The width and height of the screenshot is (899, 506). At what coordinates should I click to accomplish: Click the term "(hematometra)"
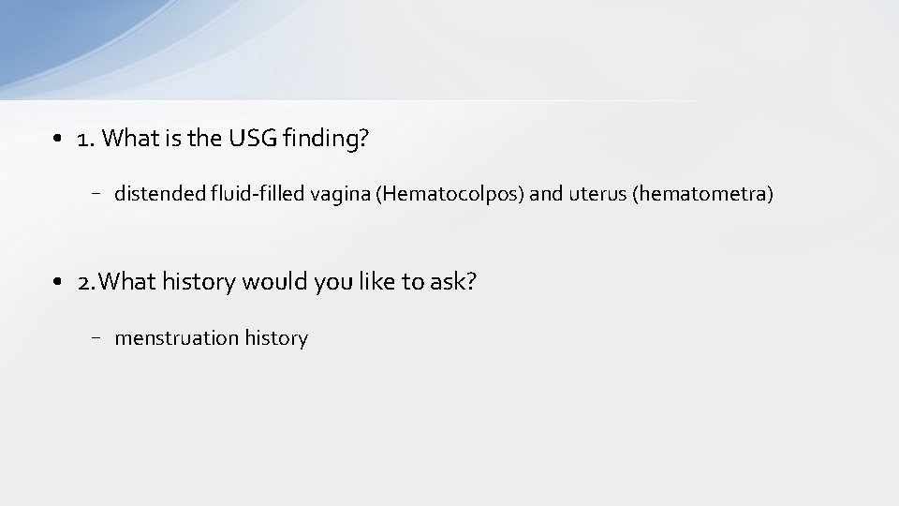[x=703, y=195]
